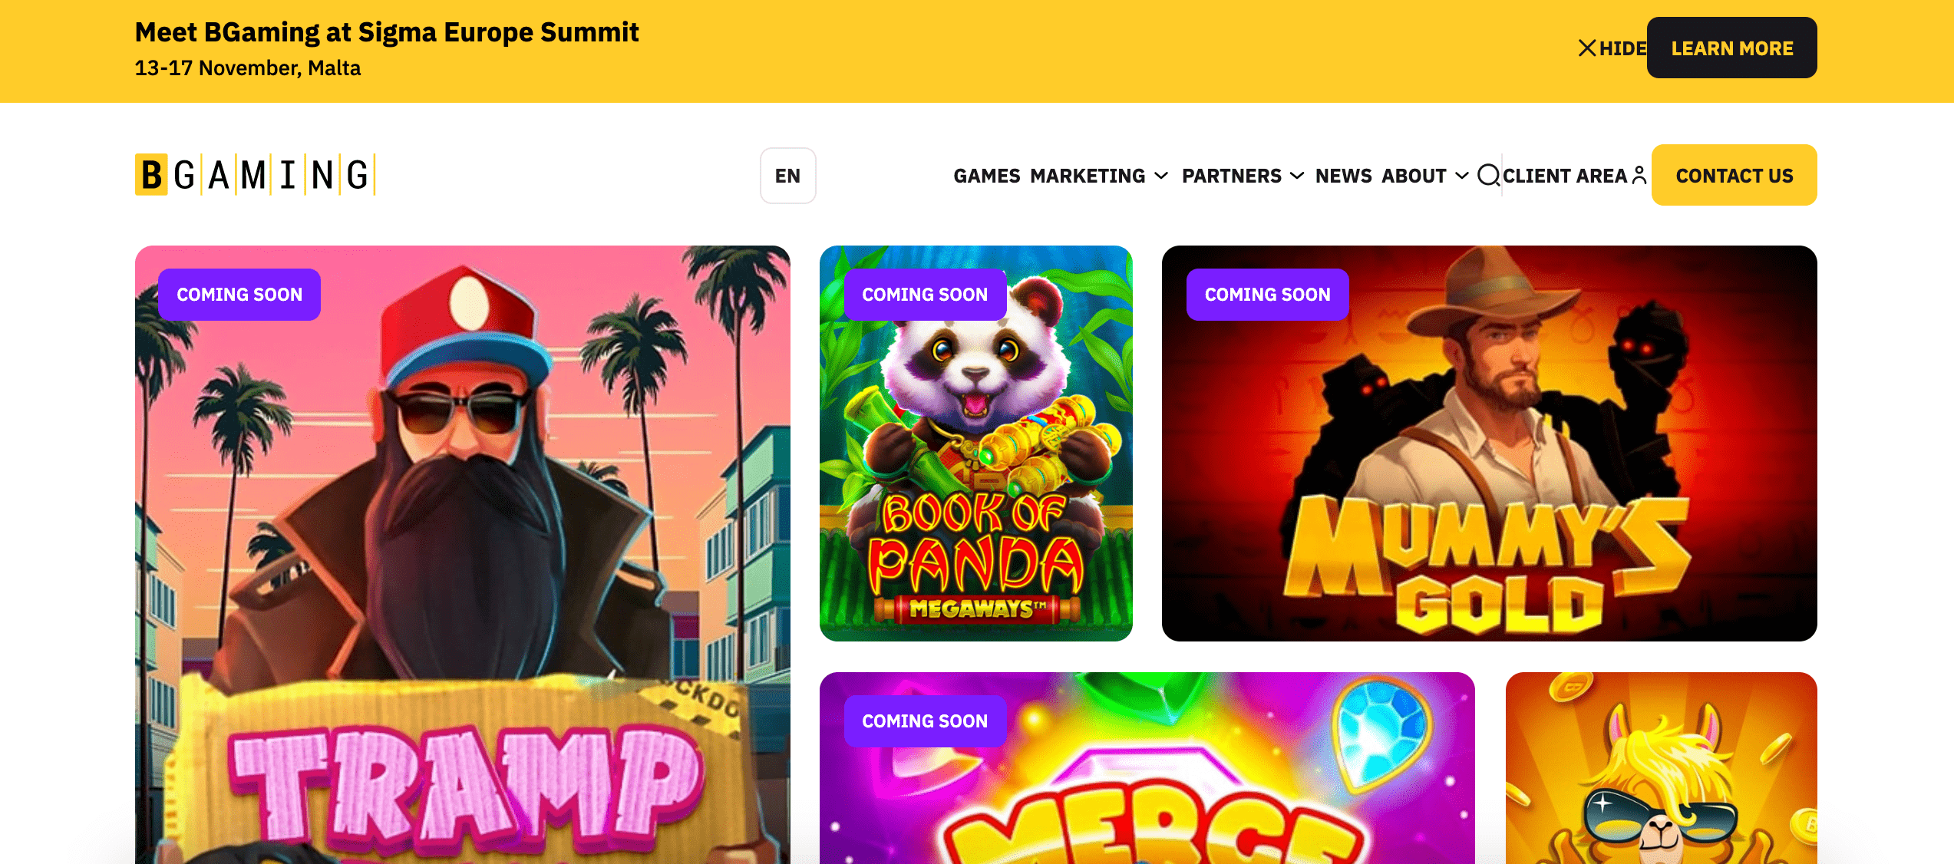
Task: Click the Learn More button
Action: point(1731,48)
